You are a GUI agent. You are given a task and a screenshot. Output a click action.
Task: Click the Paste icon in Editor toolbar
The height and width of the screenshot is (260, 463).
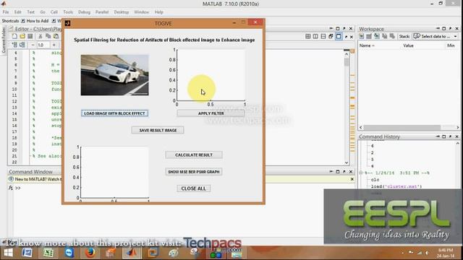pyautogui.click(x=56, y=36)
